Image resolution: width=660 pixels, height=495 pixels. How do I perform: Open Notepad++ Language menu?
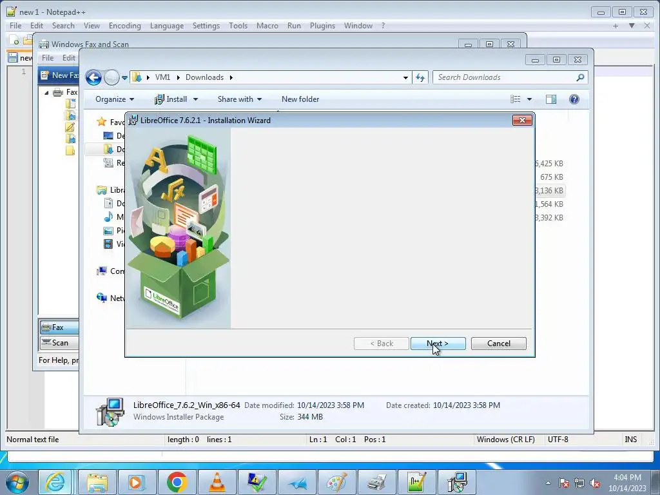(167, 26)
